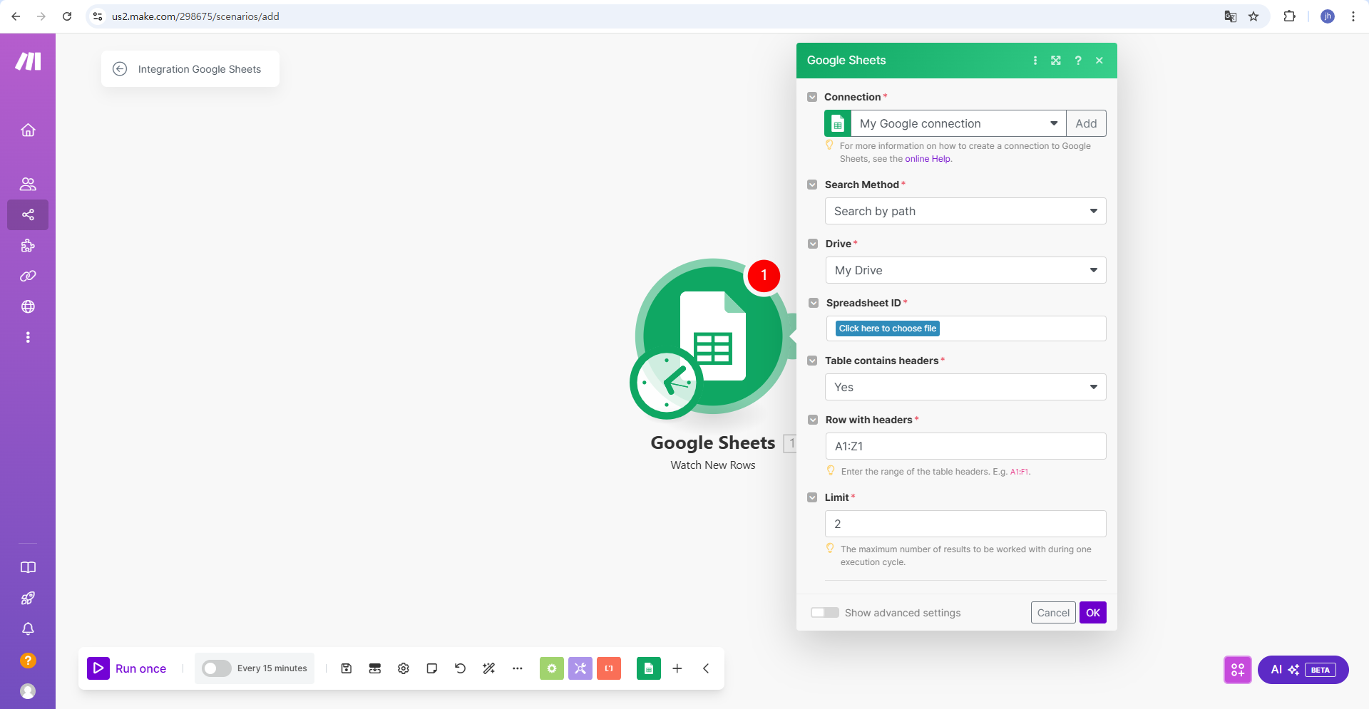Open the green Flow control gear tool
The height and width of the screenshot is (709, 1369).
(x=552, y=668)
